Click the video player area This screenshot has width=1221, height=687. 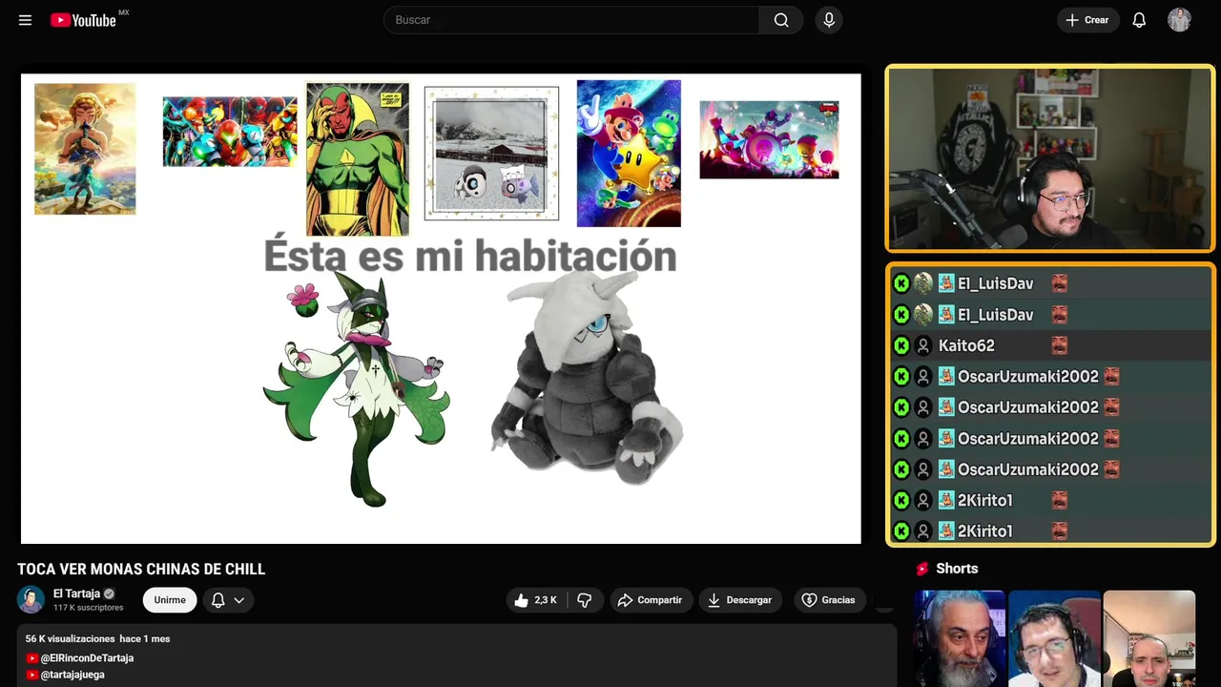point(441,308)
